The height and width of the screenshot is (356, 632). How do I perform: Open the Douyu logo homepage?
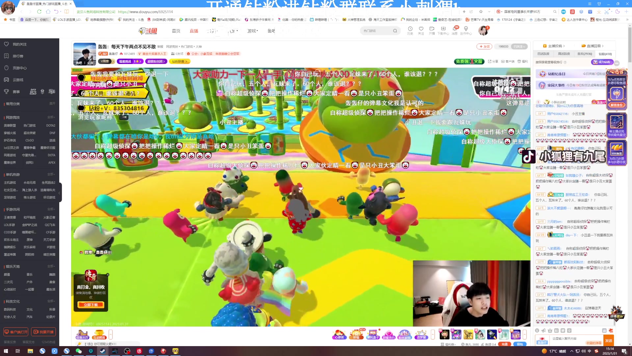(x=148, y=31)
